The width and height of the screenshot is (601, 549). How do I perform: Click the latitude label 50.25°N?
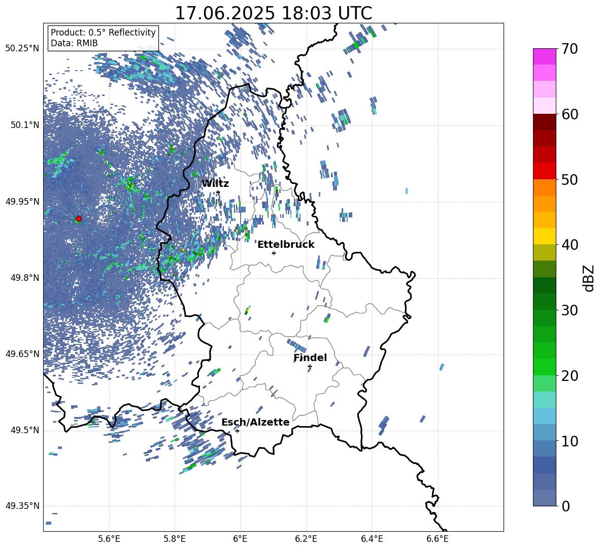tap(22, 49)
